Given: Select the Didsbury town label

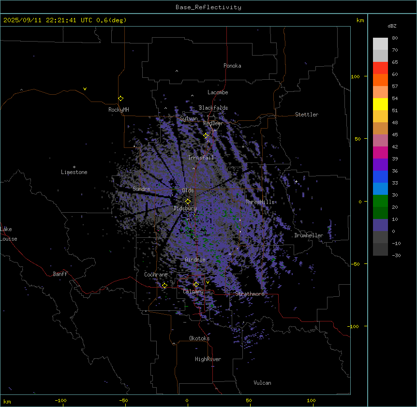Looking at the screenshot, I should pos(185,208).
